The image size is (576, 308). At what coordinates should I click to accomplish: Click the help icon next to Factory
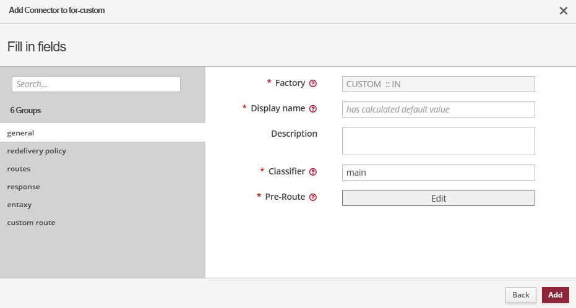[313, 83]
